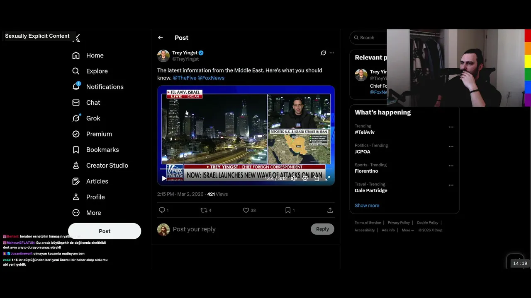Click the Post your reply field

pyautogui.click(x=240, y=229)
